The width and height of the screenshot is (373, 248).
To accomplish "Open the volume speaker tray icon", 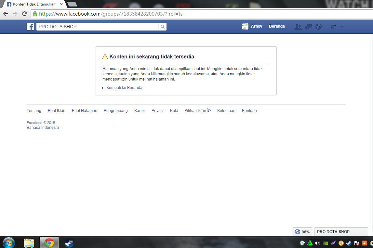I will 318,243.
